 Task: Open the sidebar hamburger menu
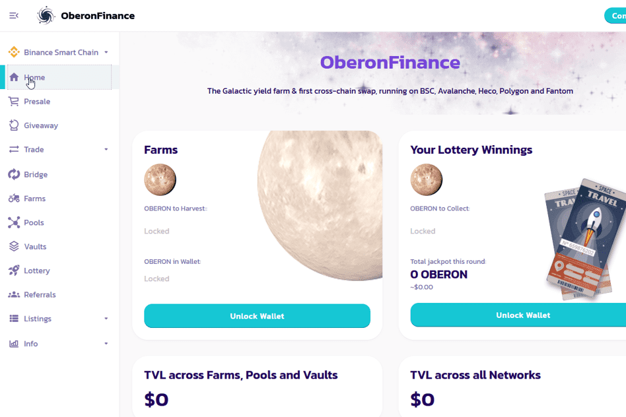pyautogui.click(x=13, y=15)
